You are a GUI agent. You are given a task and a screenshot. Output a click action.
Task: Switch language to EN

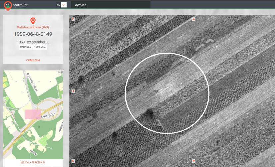tap(64, 5)
